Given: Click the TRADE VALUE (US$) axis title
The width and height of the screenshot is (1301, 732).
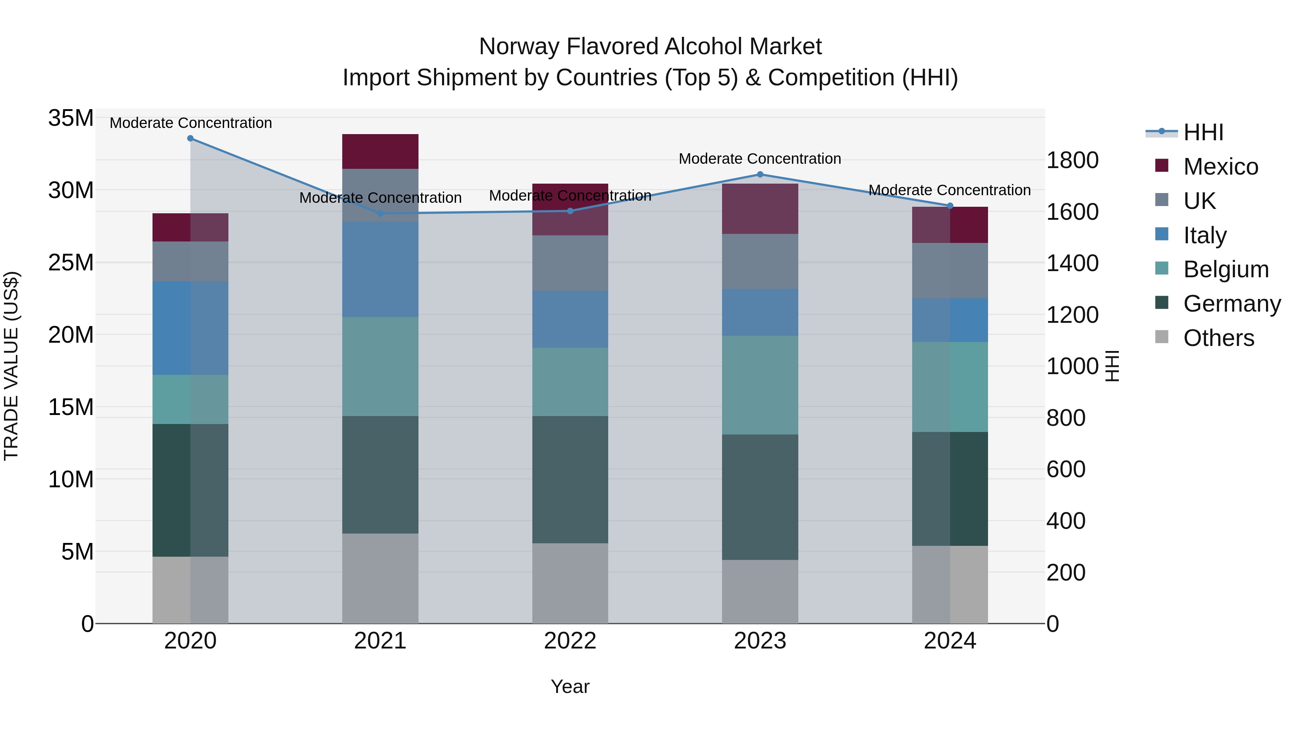Looking at the screenshot, I should click(11, 366).
